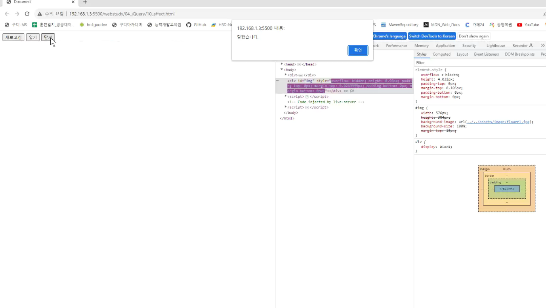Click Switch DevTools to Korean

point(432,36)
